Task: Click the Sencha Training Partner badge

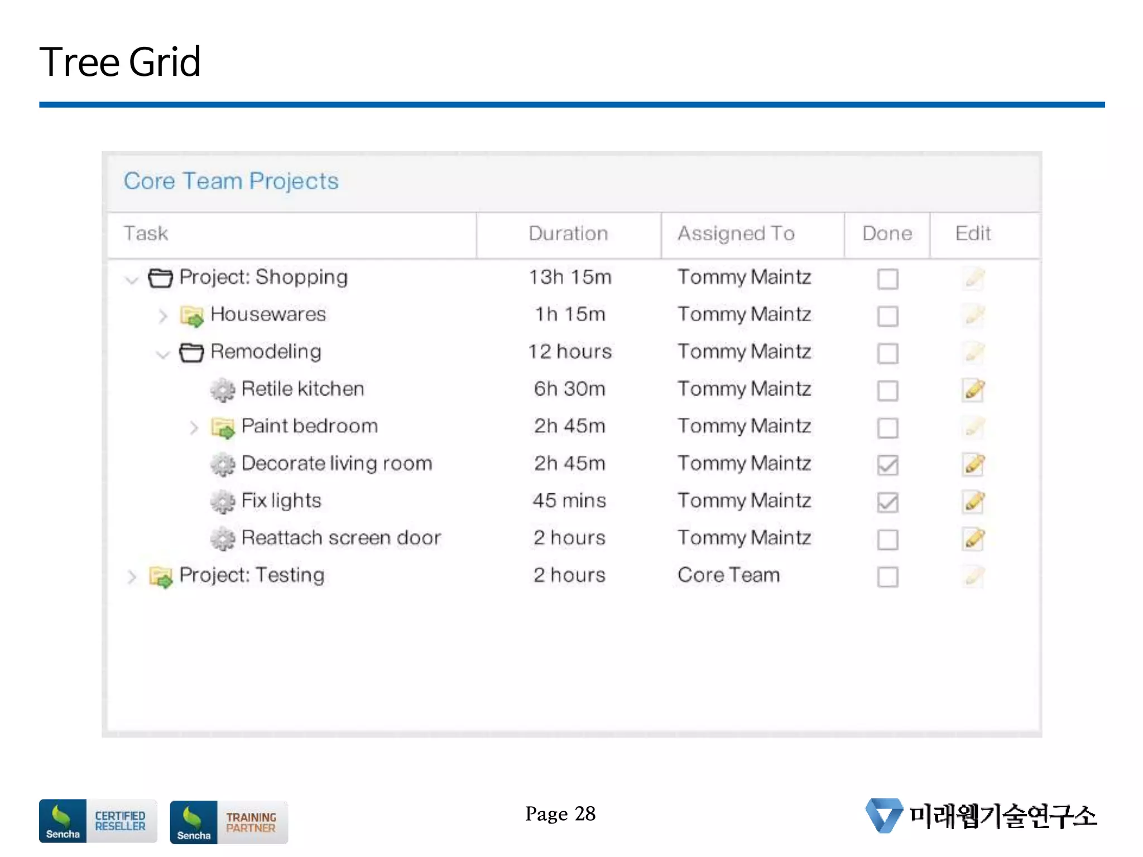Action: point(229,822)
